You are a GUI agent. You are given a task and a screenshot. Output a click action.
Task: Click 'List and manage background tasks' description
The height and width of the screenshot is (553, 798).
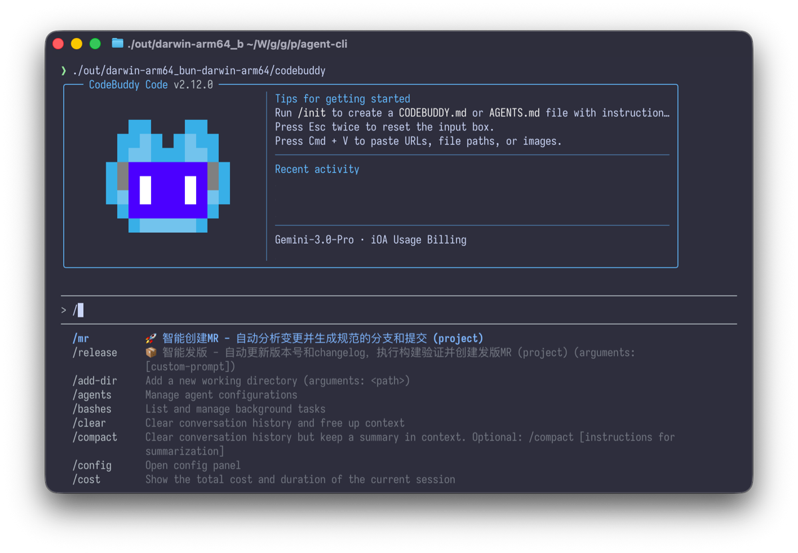[x=235, y=409]
